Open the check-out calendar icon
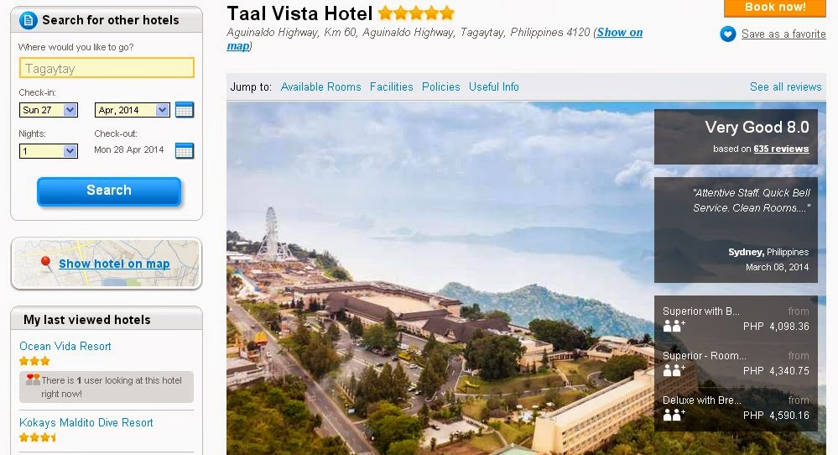The width and height of the screenshot is (838, 455). [185, 151]
